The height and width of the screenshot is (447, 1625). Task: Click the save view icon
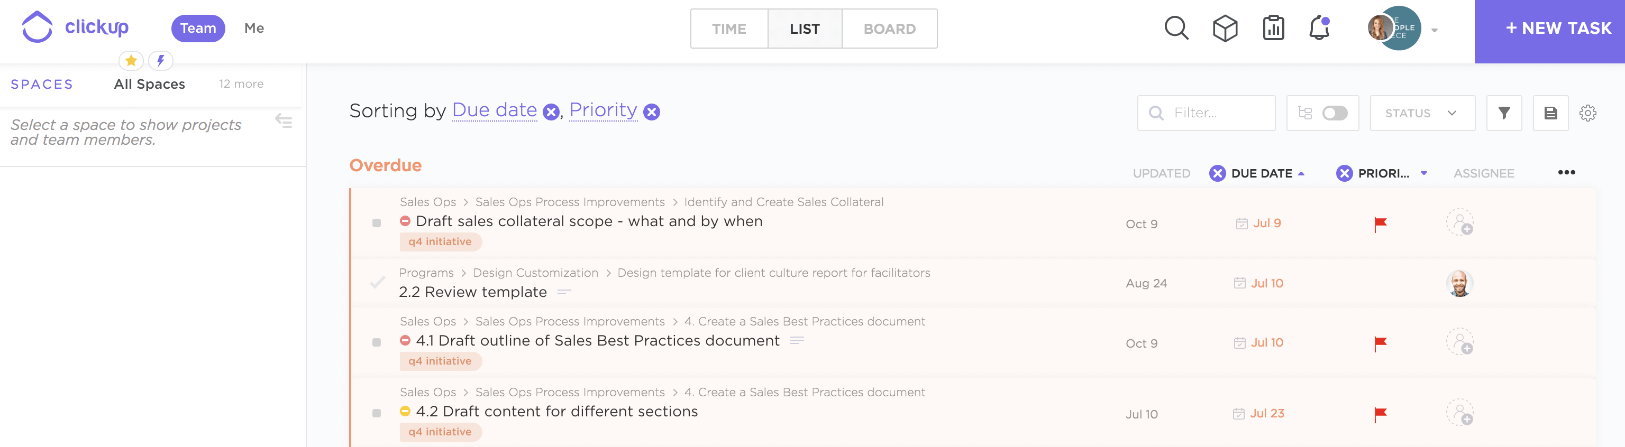(1550, 113)
